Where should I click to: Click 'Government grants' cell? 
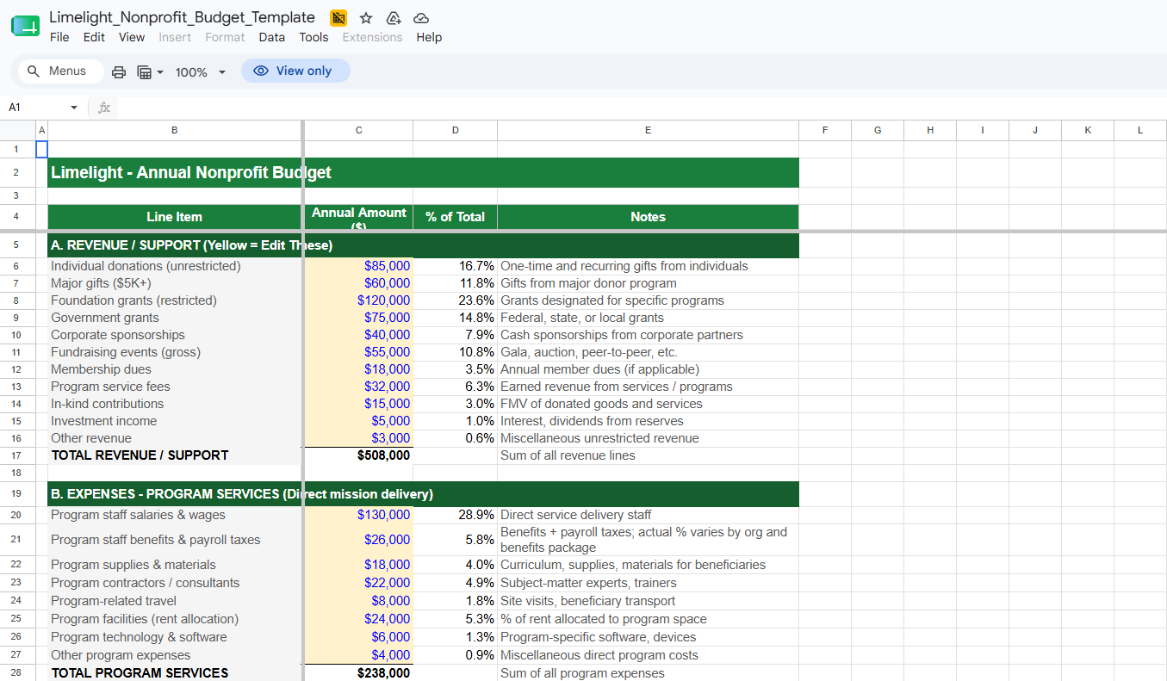click(x=174, y=318)
